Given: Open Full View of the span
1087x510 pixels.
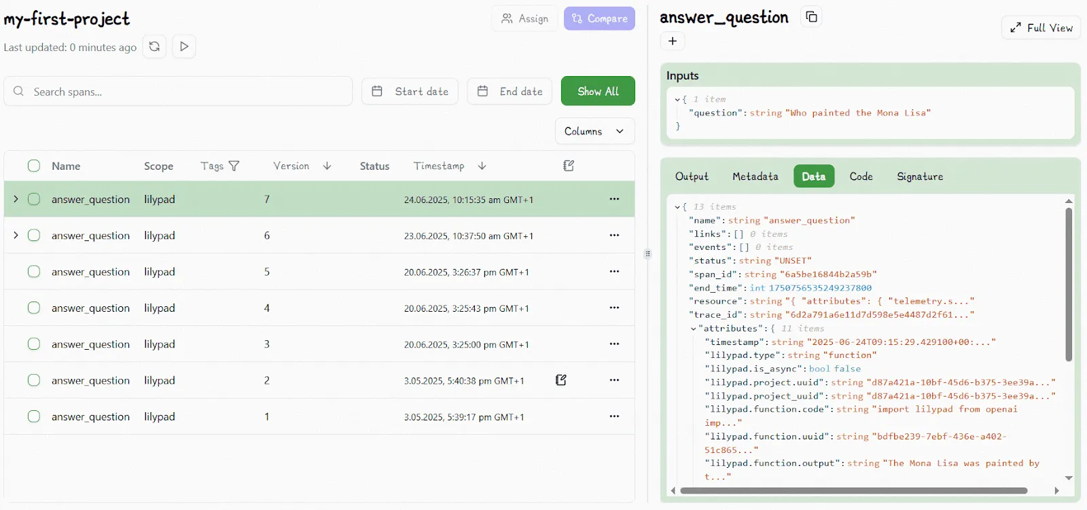Looking at the screenshot, I should tap(1041, 28).
